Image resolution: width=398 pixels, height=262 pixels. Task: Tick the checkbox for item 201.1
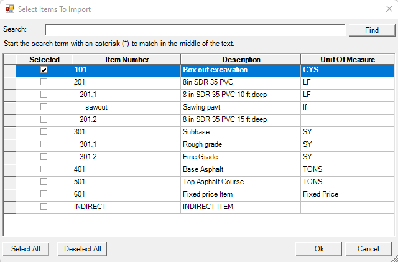(44, 95)
